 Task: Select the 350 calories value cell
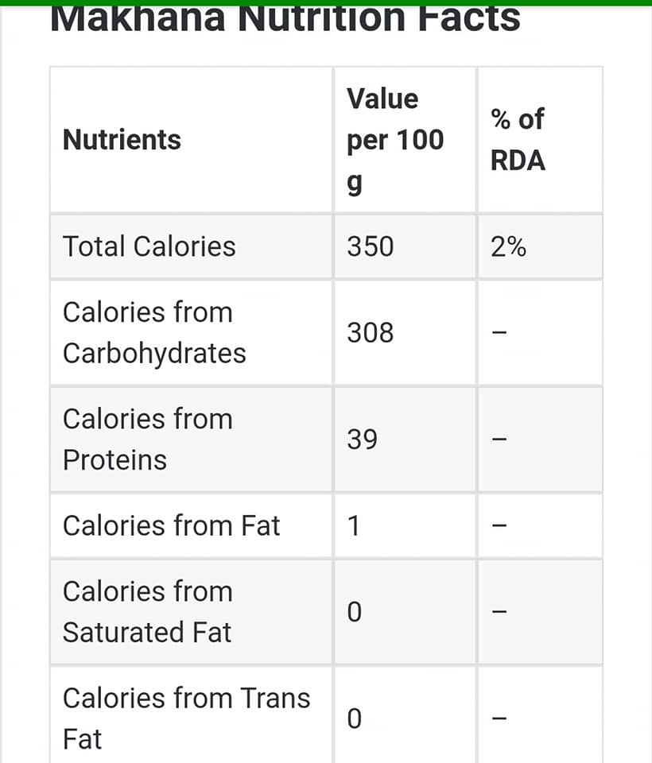pos(370,246)
